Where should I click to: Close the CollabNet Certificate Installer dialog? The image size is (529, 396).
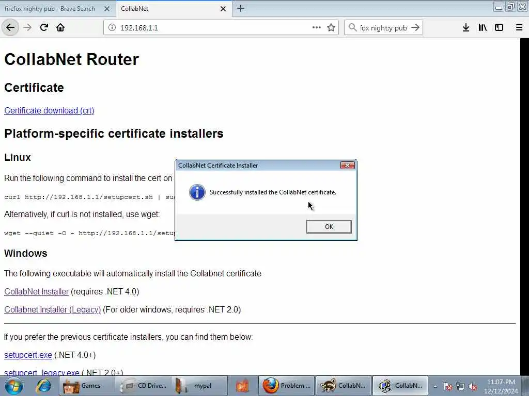(348, 166)
